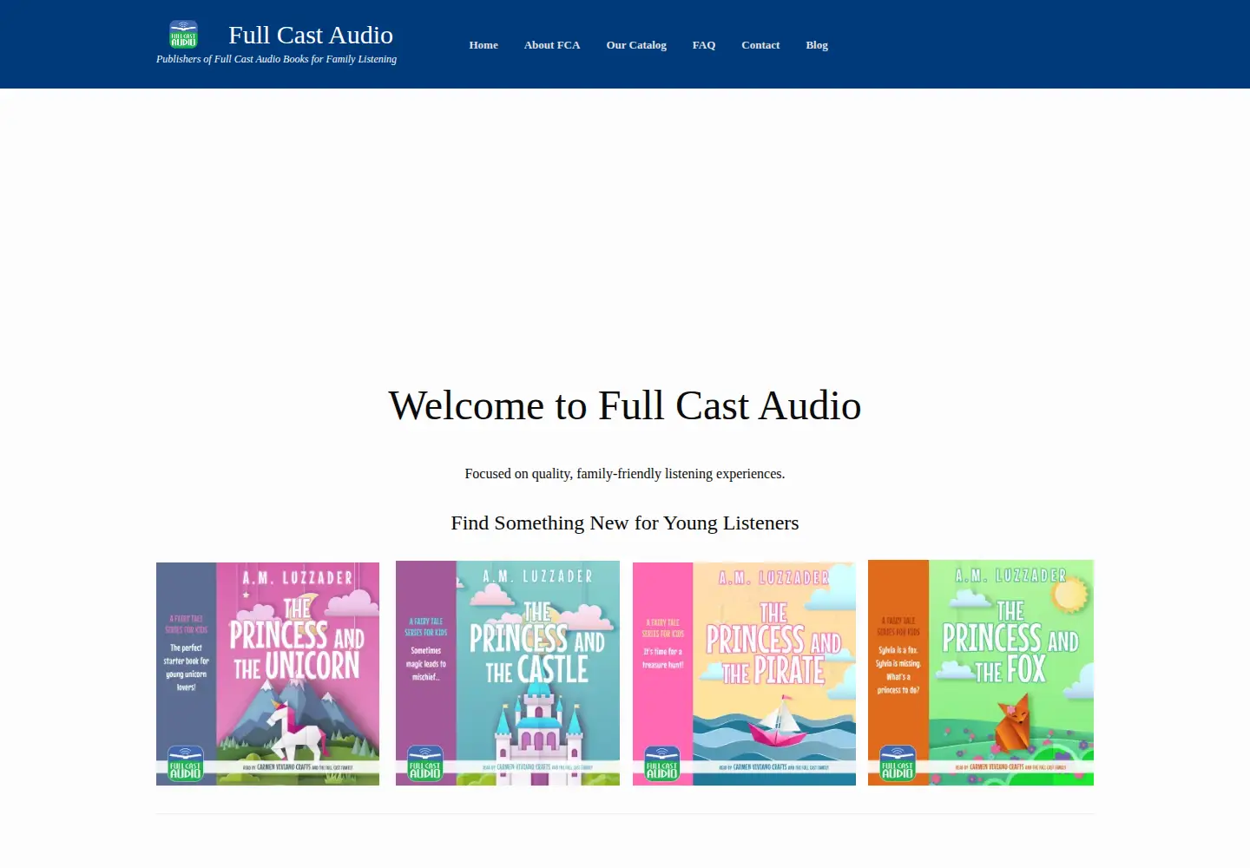
Task: Open the FAQ menu link
Action: click(x=704, y=45)
